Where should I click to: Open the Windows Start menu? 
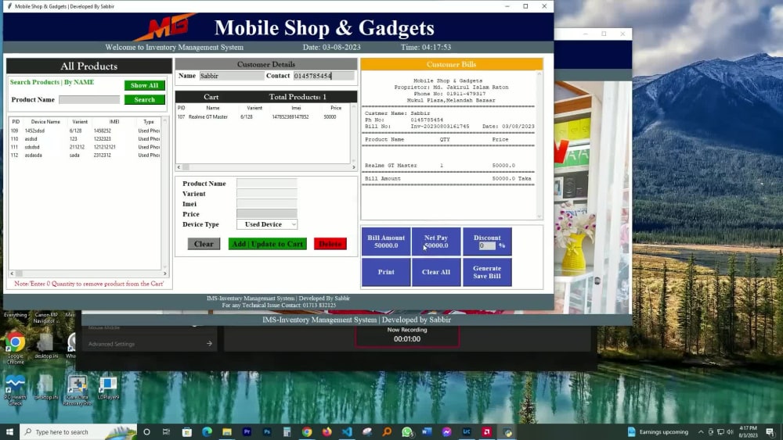point(9,431)
